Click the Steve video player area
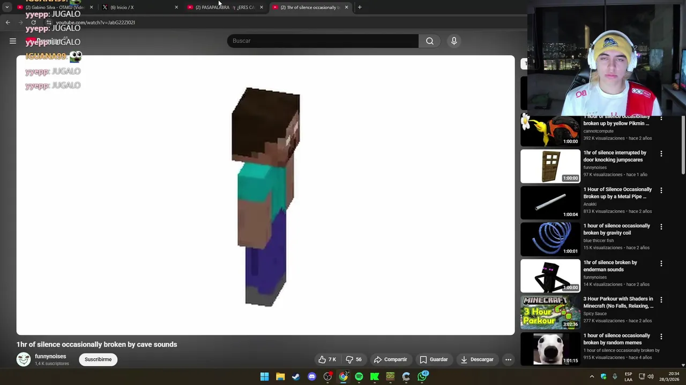 pos(265,195)
